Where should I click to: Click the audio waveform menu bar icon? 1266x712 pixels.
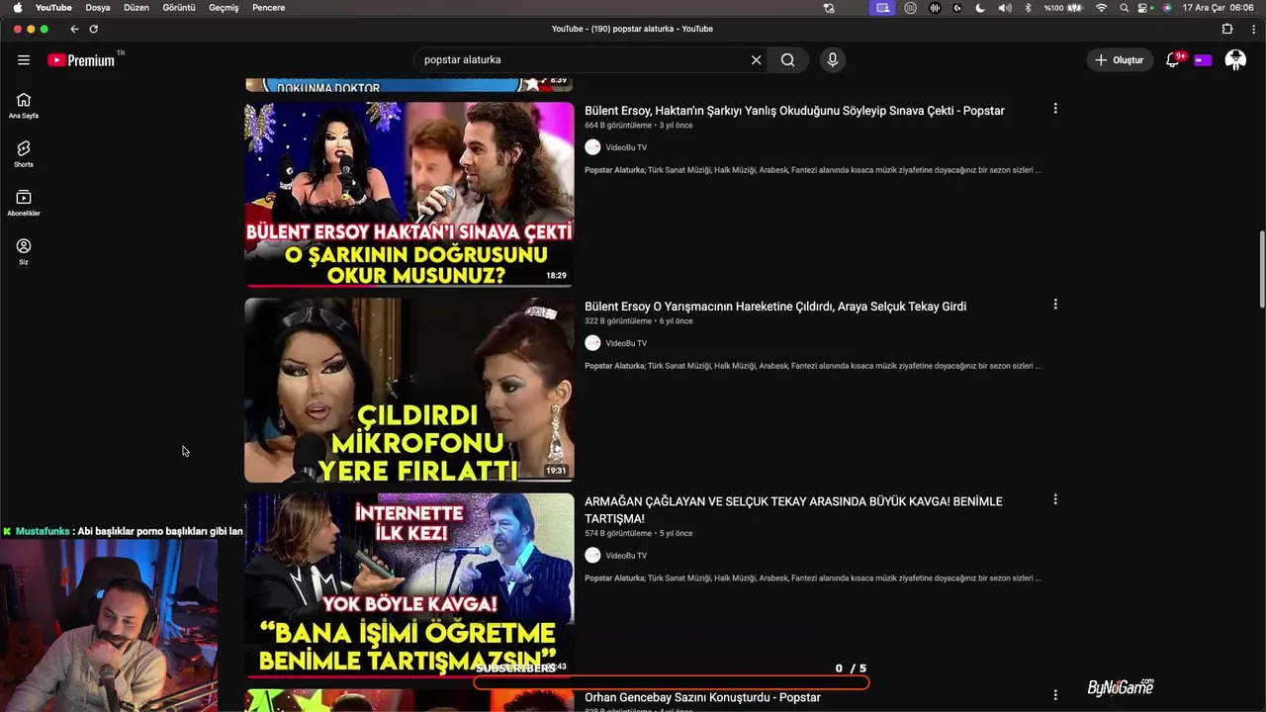tap(935, 8)
